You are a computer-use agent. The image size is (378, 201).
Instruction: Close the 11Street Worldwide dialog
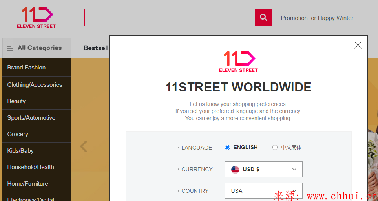pyautogui.click(x=358, y=45)
